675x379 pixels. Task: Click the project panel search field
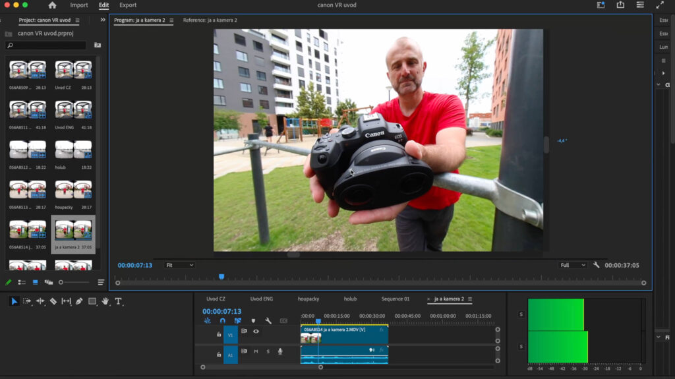click(x=46, y=45)
